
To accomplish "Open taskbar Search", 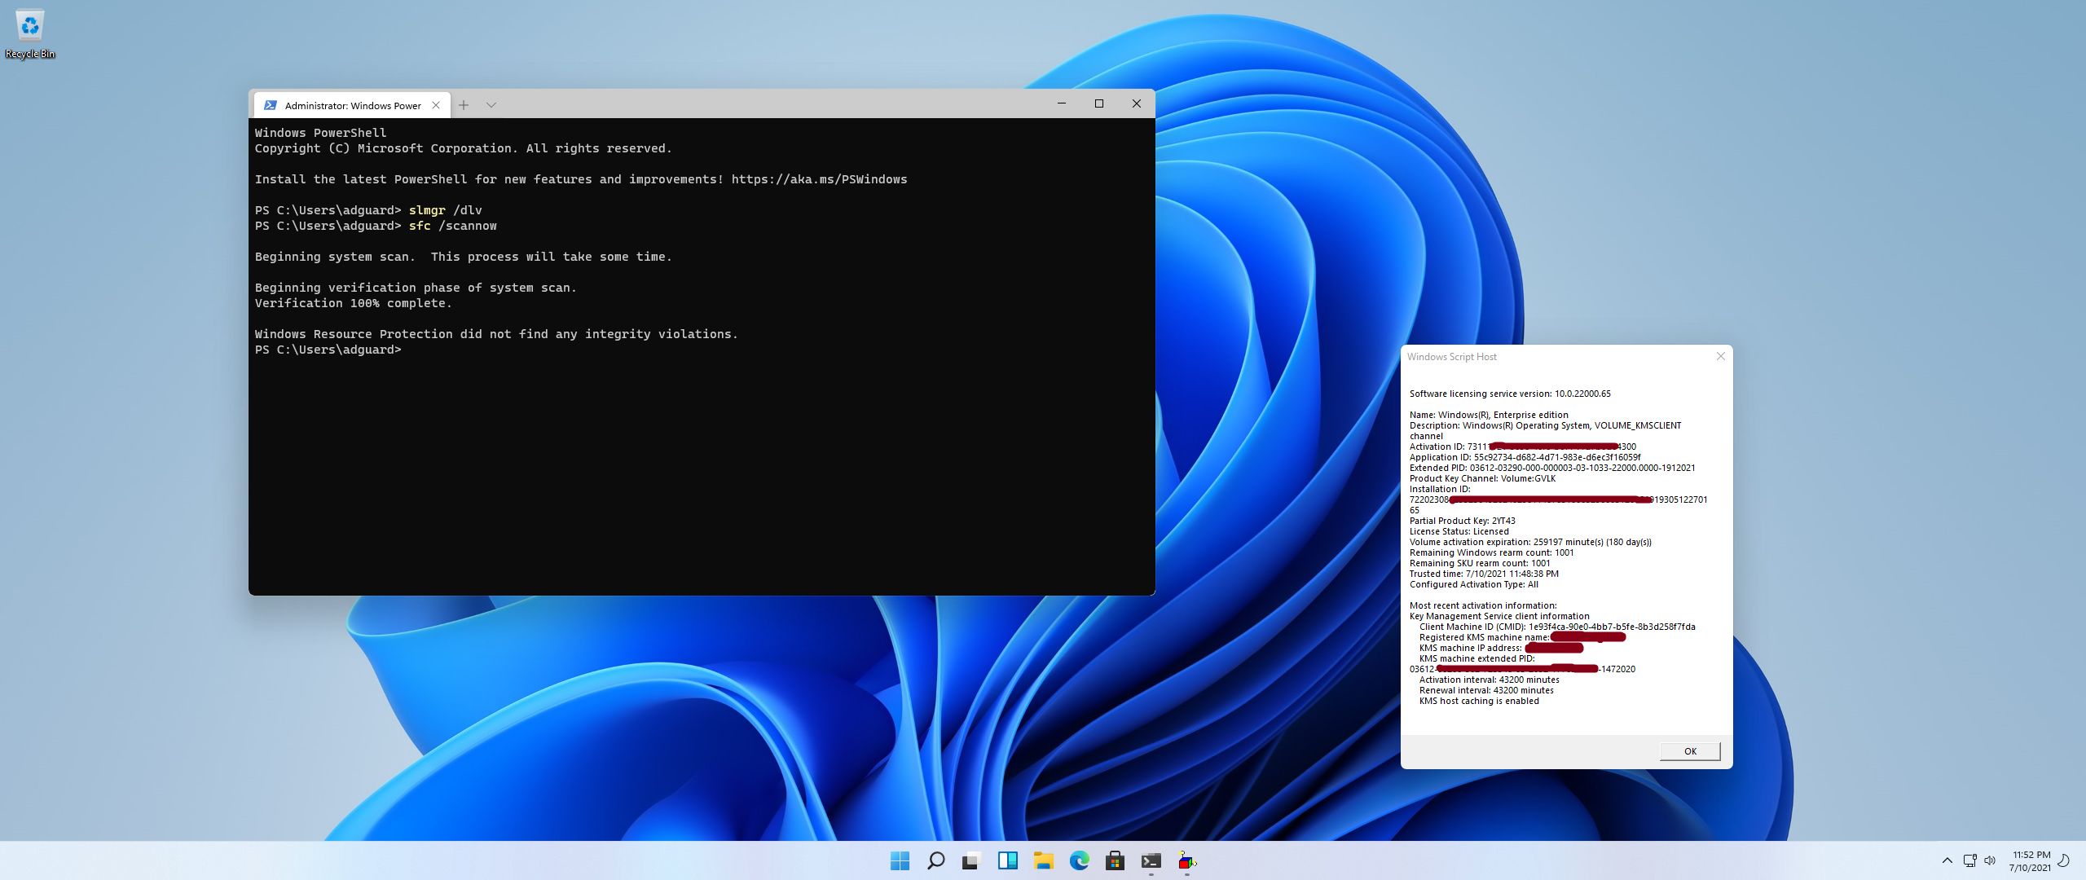I will tap(935, 860).
